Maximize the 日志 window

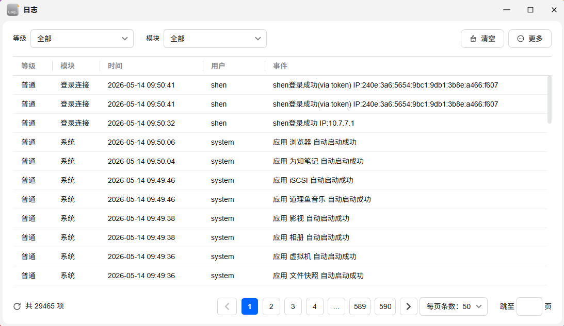click(x=530, y=10)
